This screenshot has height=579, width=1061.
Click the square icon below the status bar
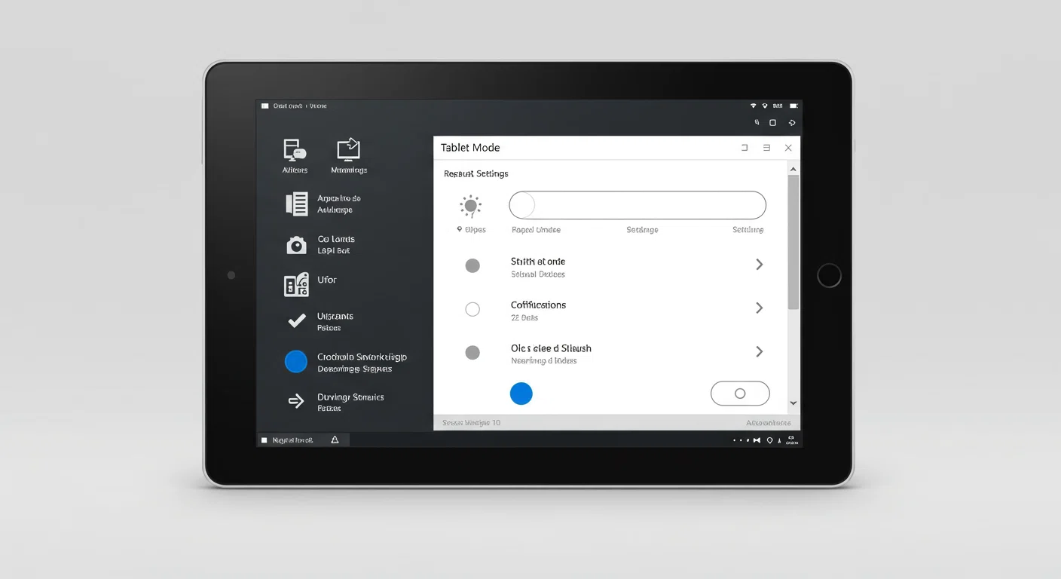click(772, 122)
